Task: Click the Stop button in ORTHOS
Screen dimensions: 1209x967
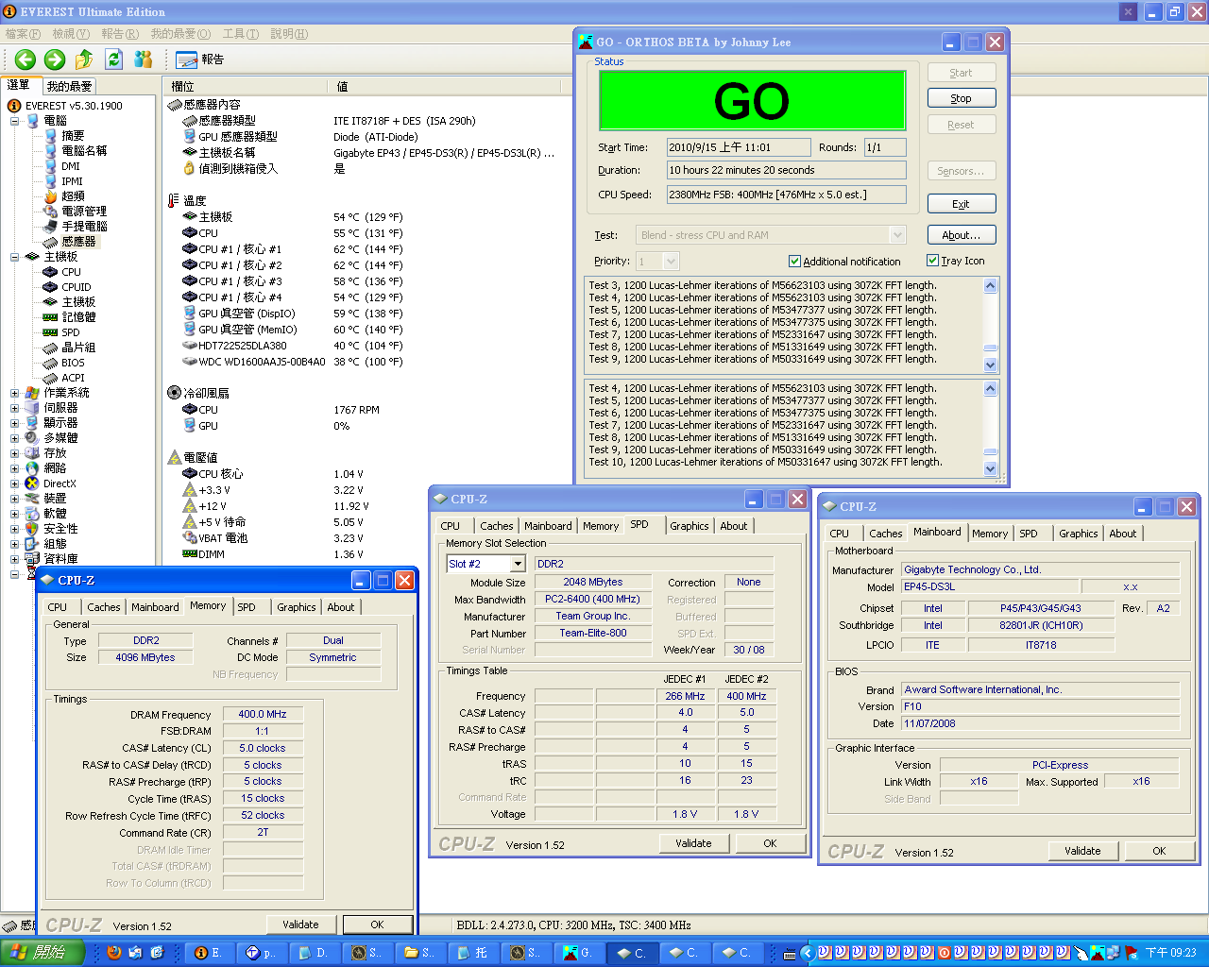Action: (x=962, y=98)
